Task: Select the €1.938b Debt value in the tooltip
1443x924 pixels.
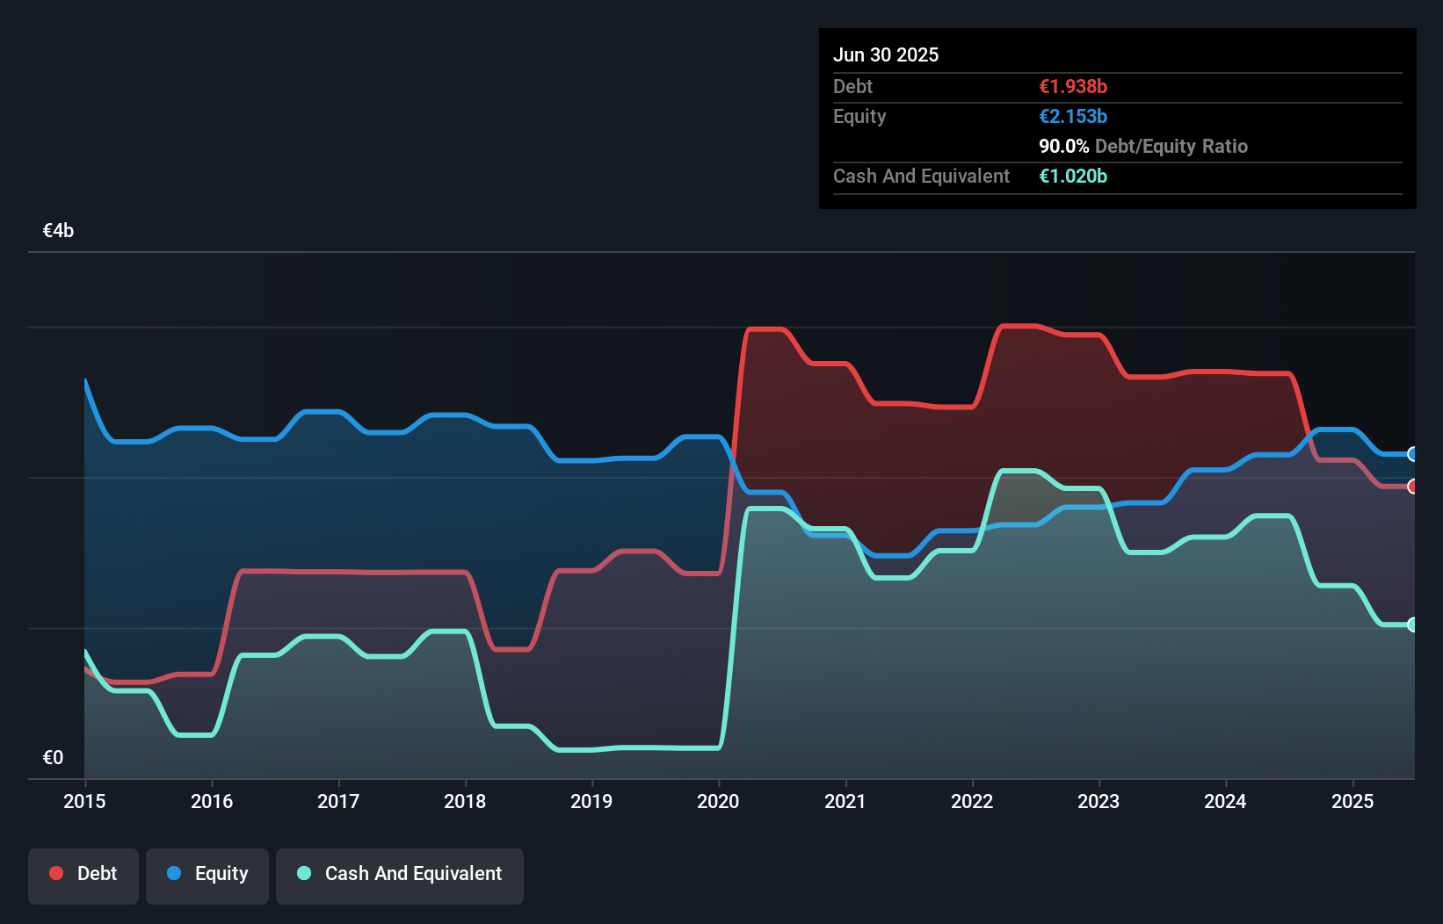Action: tap(1073, 86)
